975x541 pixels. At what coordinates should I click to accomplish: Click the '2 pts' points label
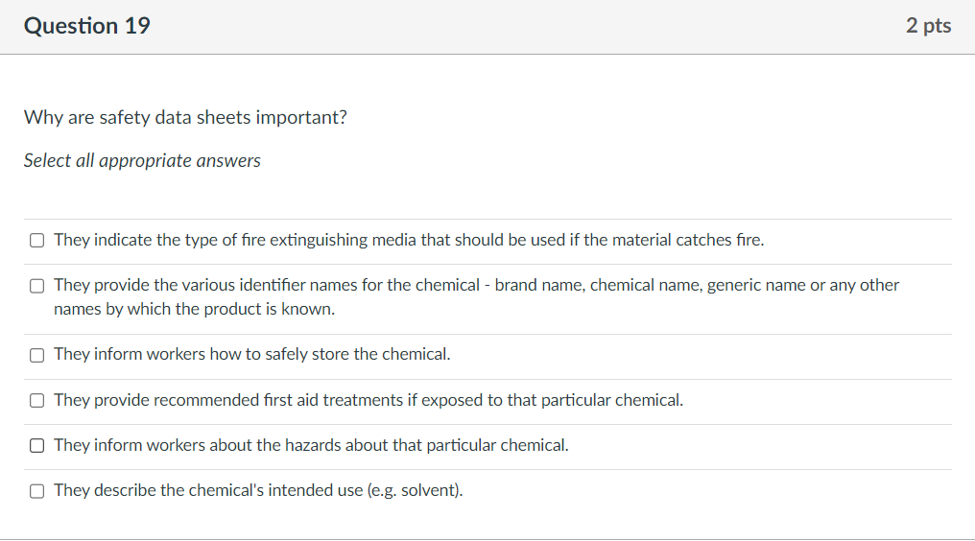pyautogui.click(x=928, y=26)
